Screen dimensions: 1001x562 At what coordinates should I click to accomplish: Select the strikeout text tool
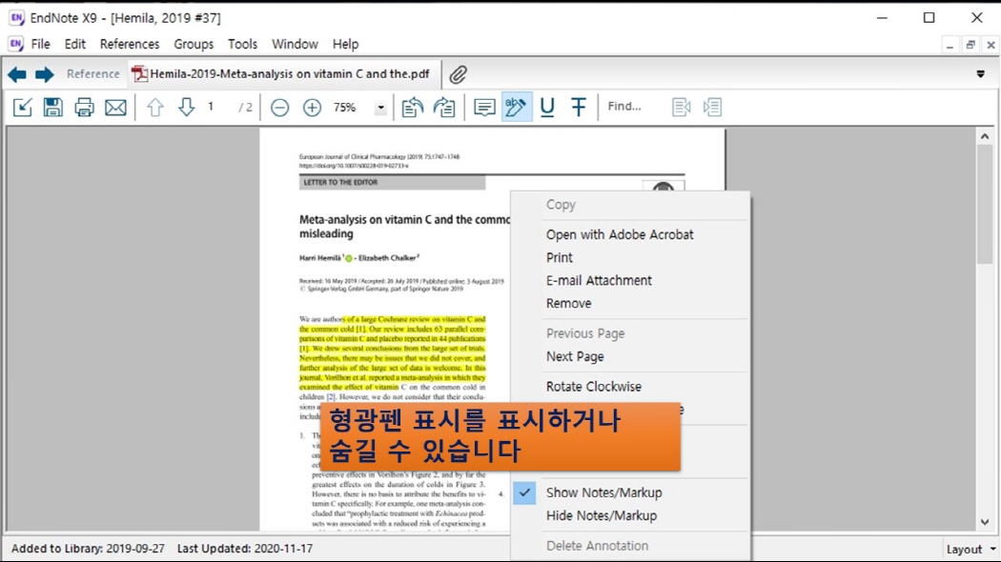click(579, 108)
